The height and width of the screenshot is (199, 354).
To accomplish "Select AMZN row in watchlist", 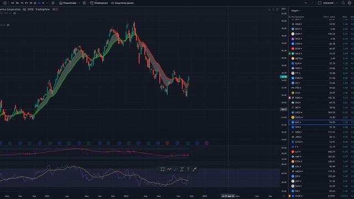I will tap(321, 171).
